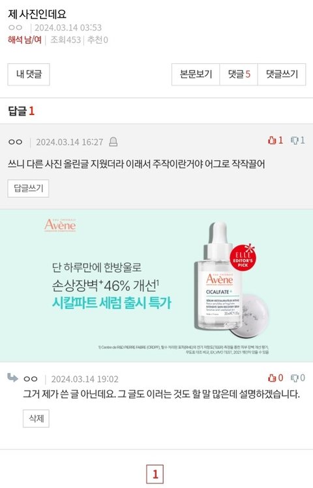The height and width of the screenshot is (488, 313).
Task: Open the 시칼파트 세럼 출시 특가 ad text
Action: 112,303
